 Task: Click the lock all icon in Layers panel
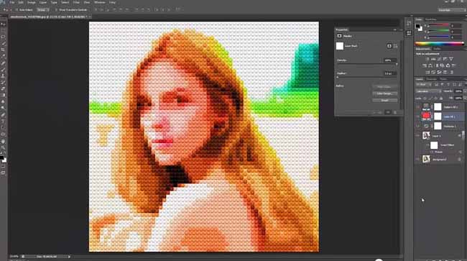(x=441, y=98)
